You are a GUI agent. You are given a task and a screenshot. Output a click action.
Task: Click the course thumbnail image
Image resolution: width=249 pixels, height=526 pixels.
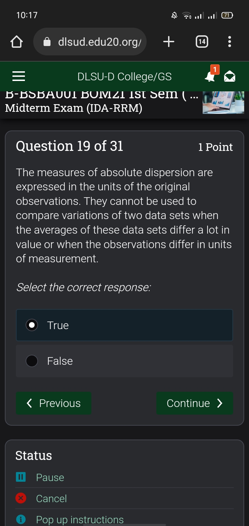click(223, 102)
